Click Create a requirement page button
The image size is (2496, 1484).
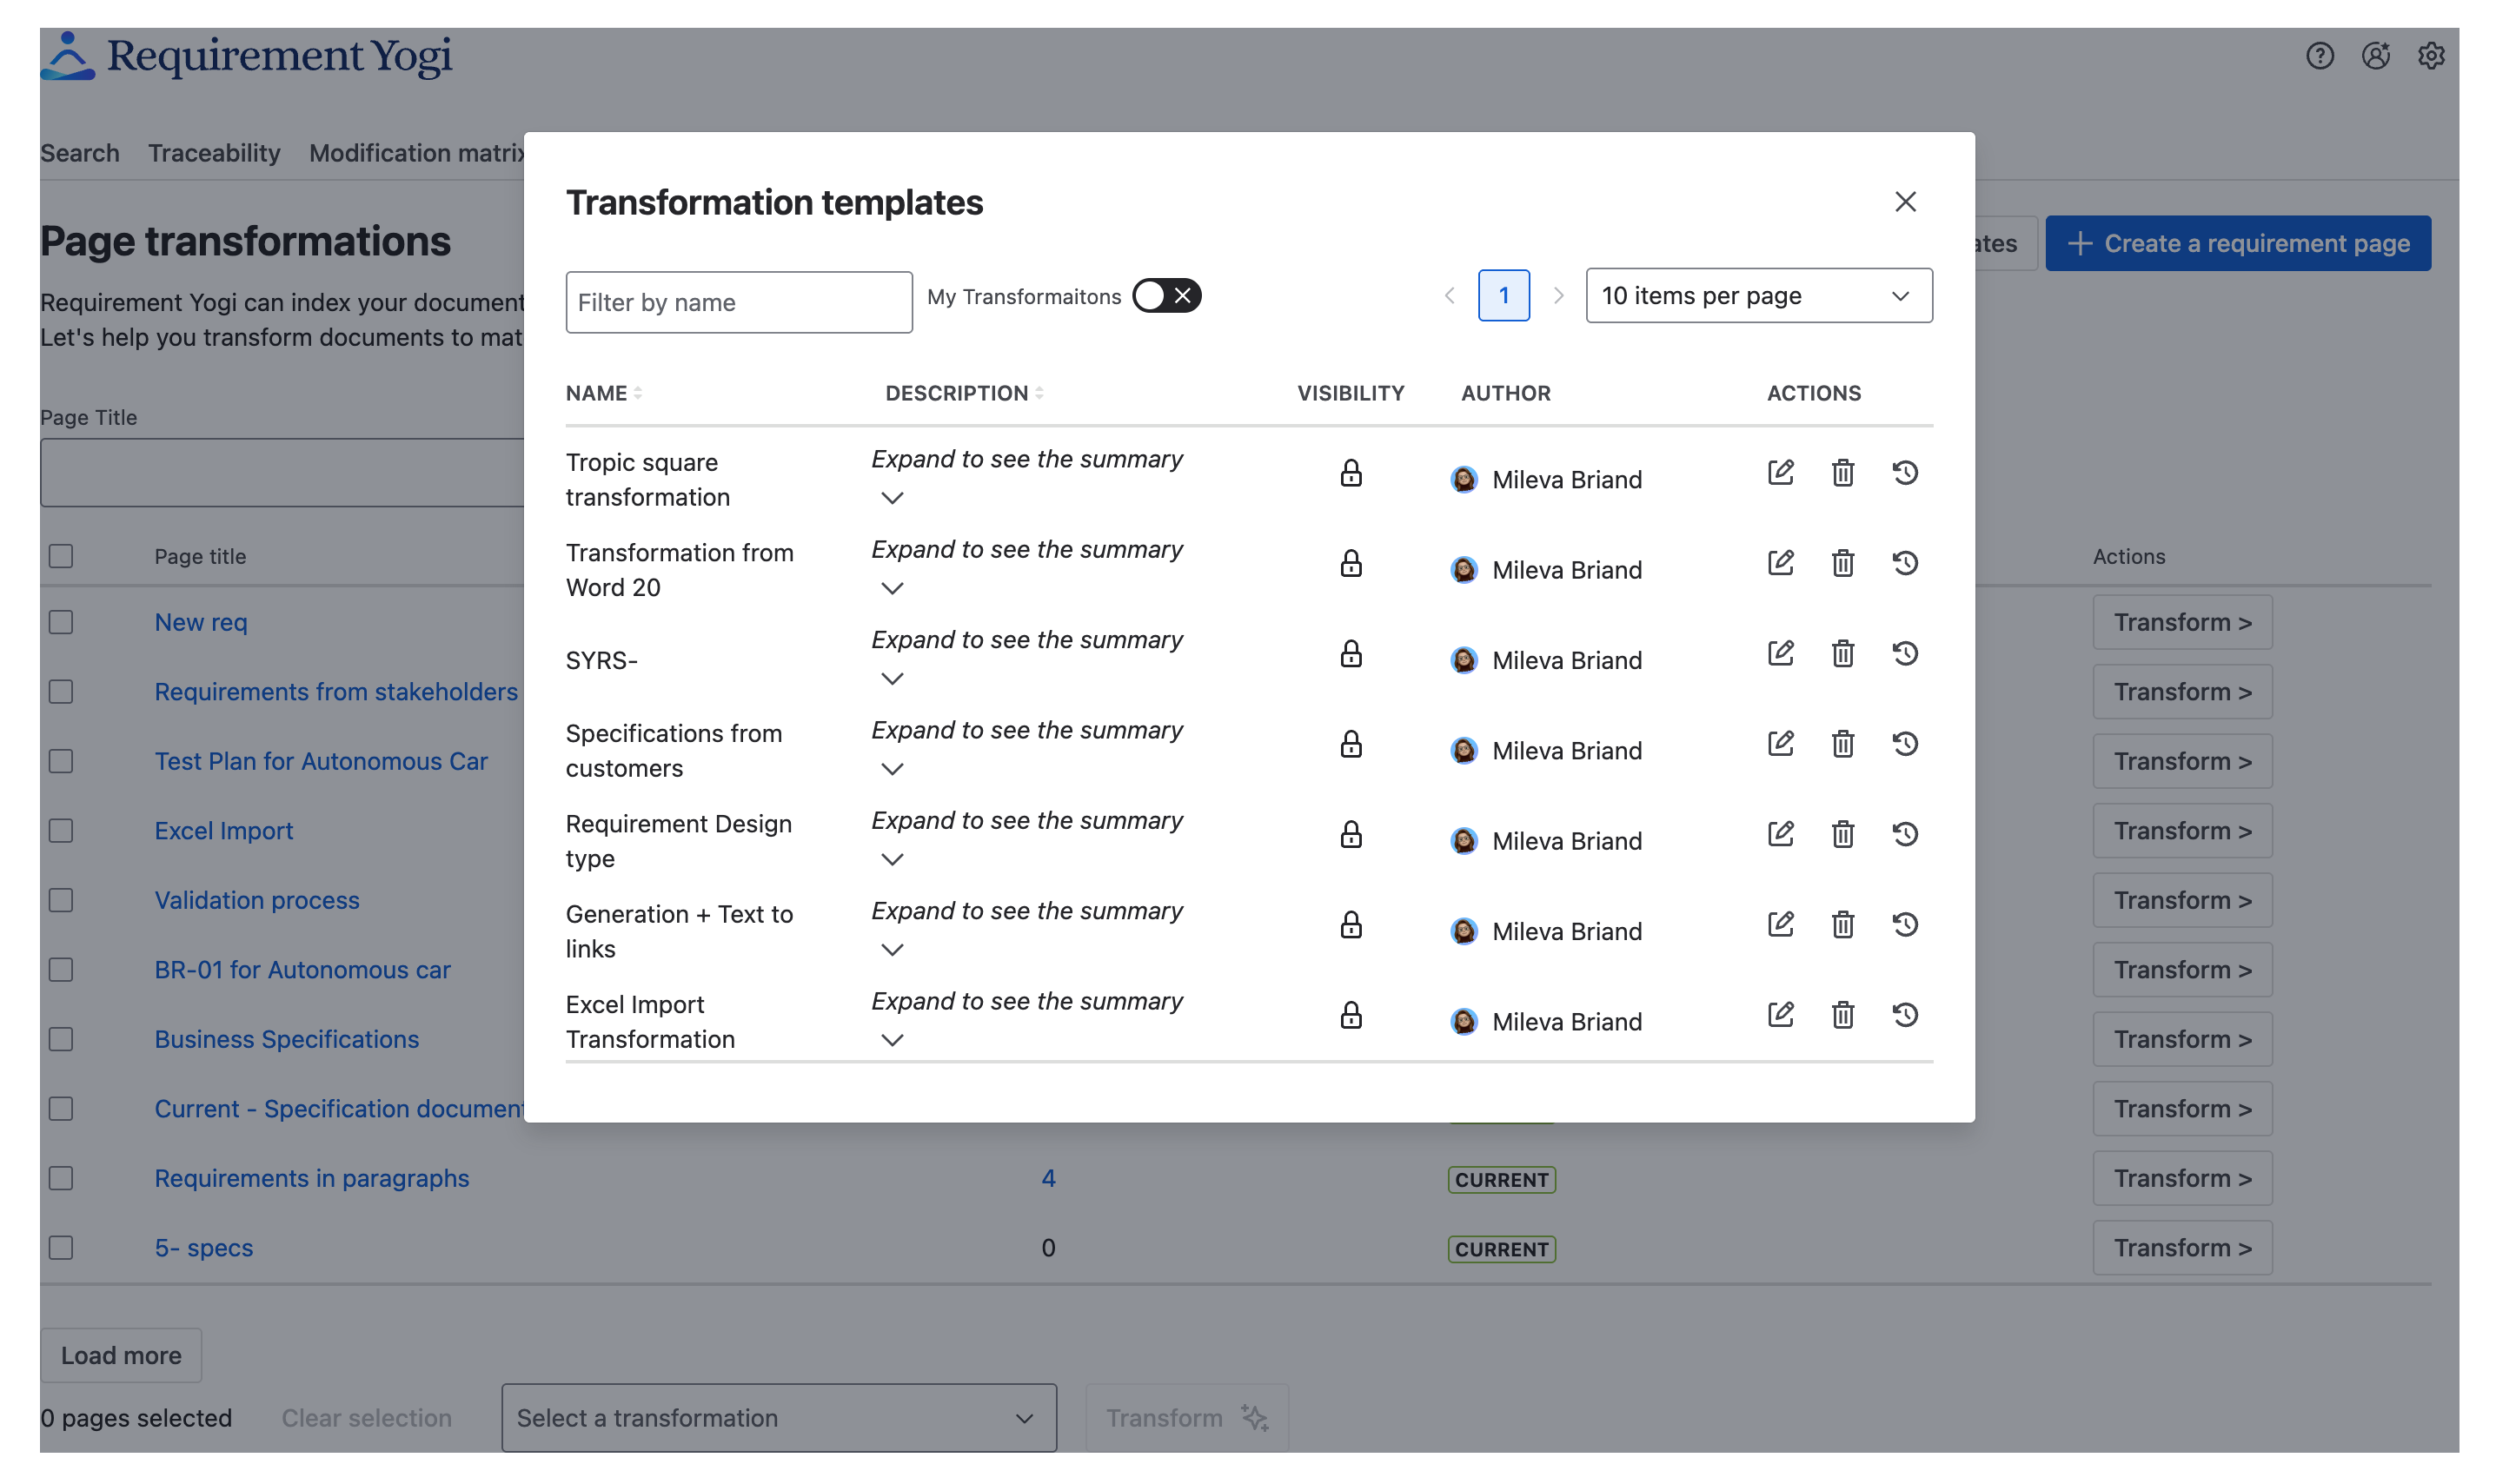click(x=2237, y=243)
